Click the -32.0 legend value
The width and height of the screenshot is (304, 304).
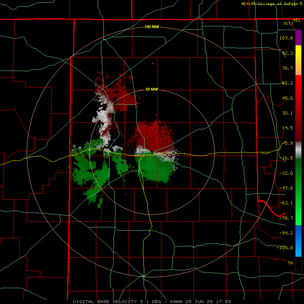point(286,173)
